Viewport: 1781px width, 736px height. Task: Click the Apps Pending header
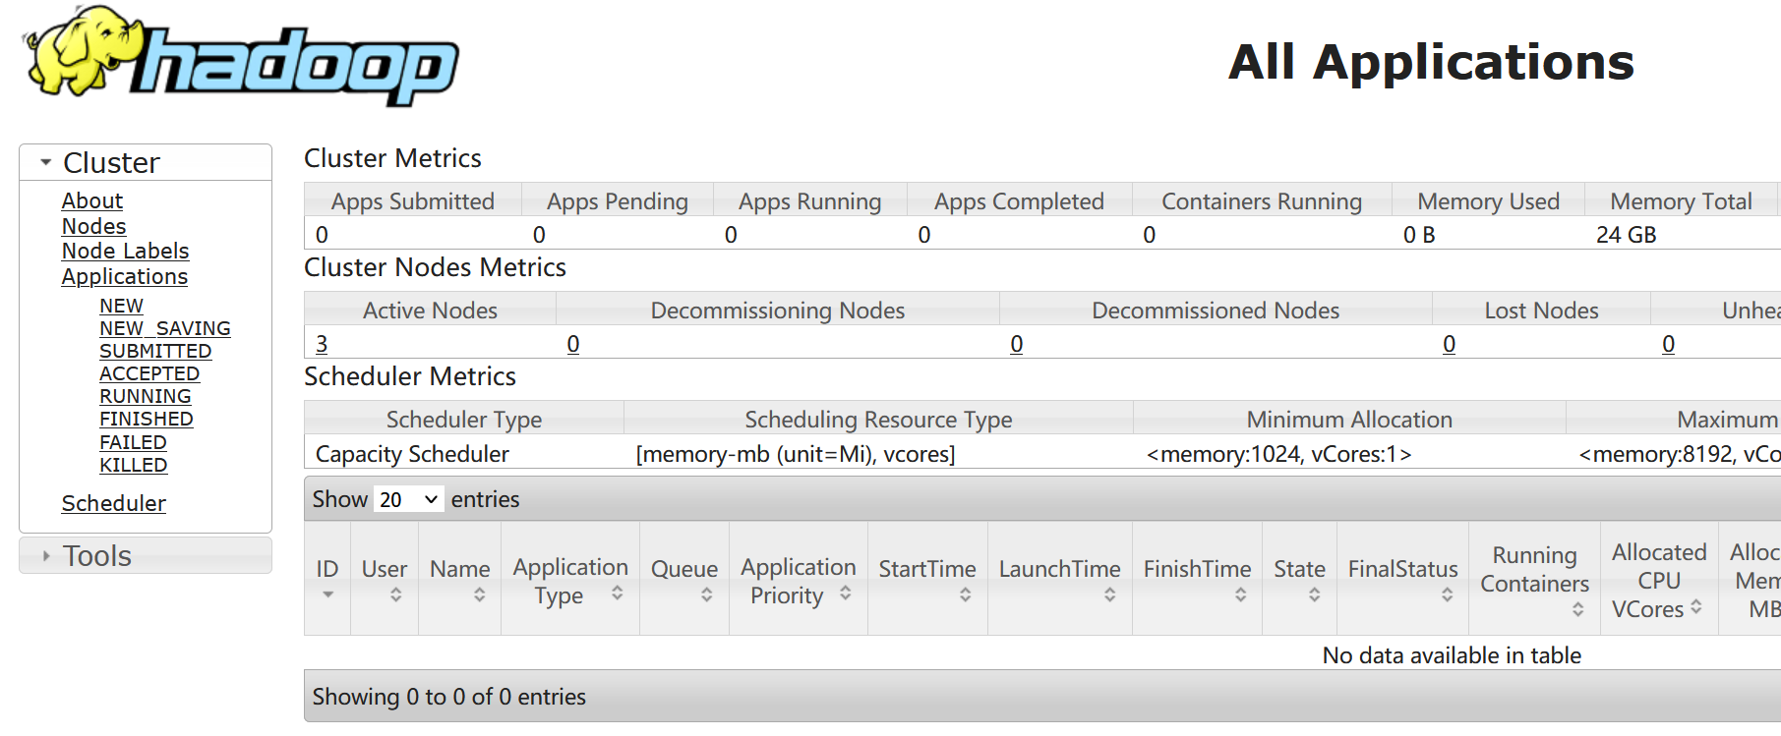[618, 201]
